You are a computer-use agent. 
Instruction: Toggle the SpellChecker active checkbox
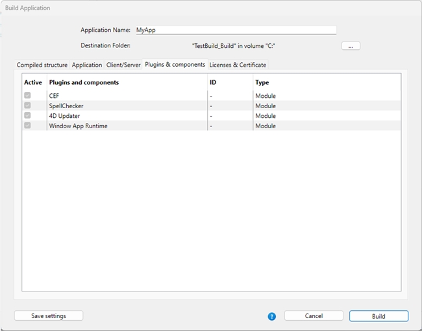click(x=27, y=106)
